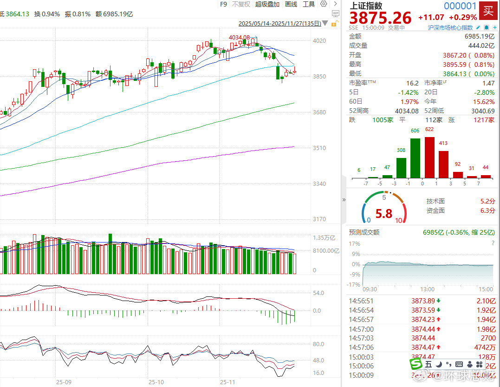Open the 工具 tools menu
Image resolution: width=500 pixels, height=387 pixels.
point(309,4)
